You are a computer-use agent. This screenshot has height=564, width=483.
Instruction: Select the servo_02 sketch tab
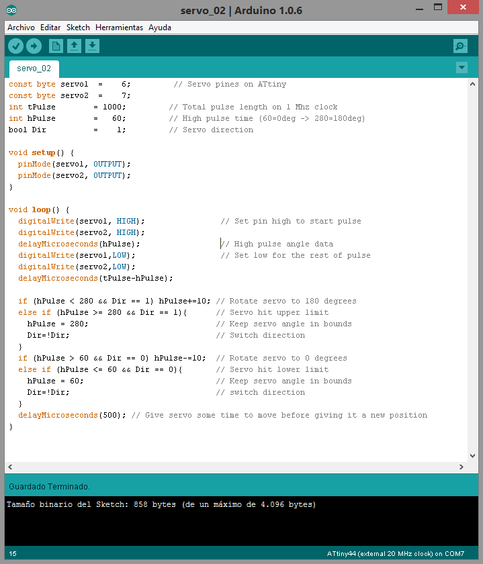pyautogui.click(x=34, y=68)
